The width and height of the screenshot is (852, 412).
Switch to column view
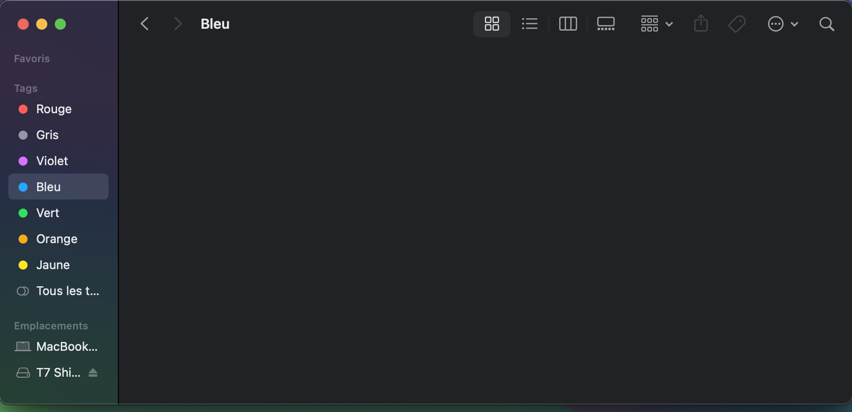(568, 24)
